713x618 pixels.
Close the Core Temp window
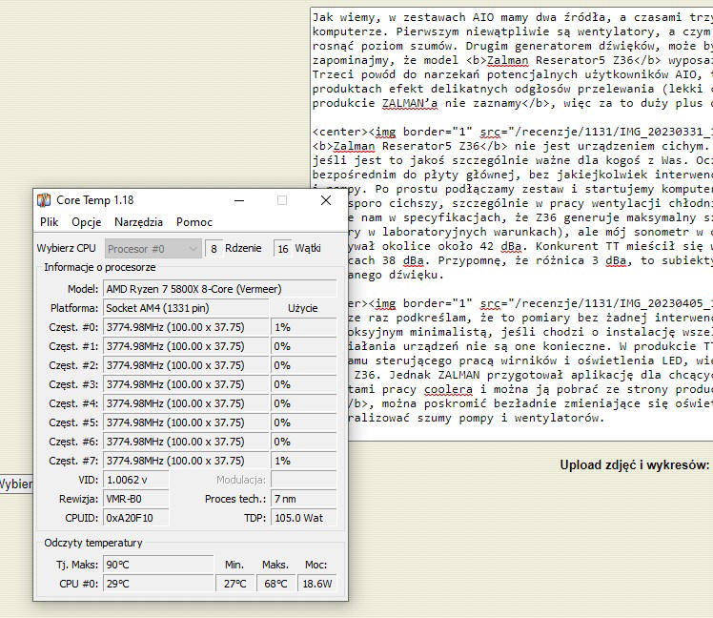326,200
